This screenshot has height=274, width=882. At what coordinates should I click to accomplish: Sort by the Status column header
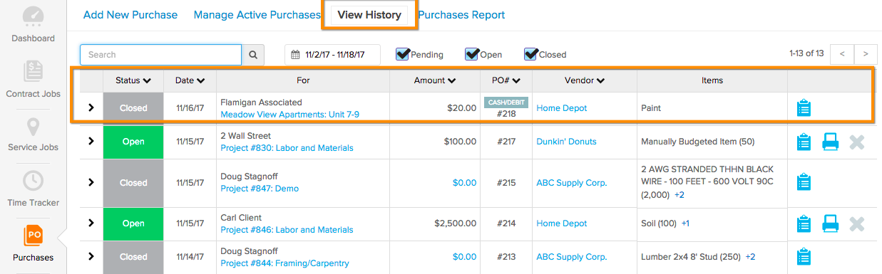coord(133,80)
